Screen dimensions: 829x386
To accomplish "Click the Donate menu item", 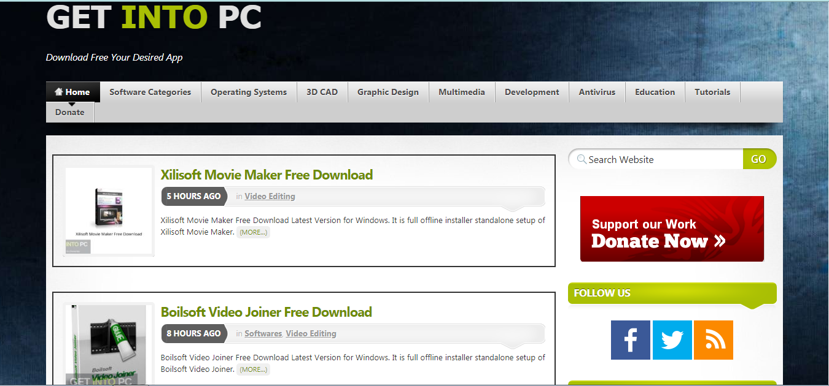I will point(70,112).
